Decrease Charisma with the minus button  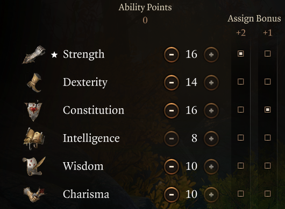point(171,194)
